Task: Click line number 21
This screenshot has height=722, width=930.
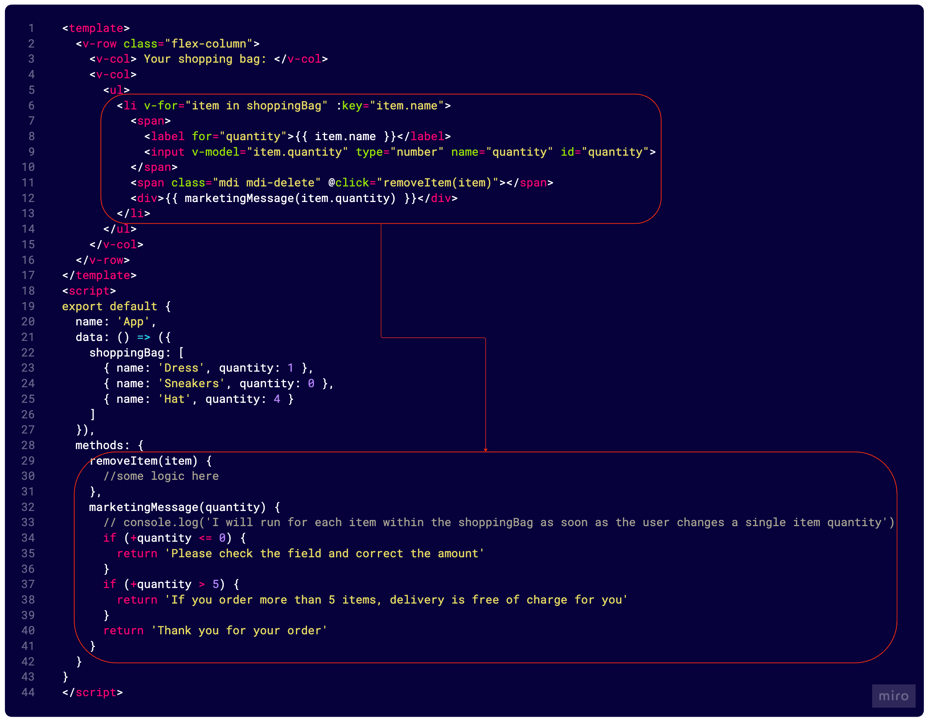Action: click(28, 337)
